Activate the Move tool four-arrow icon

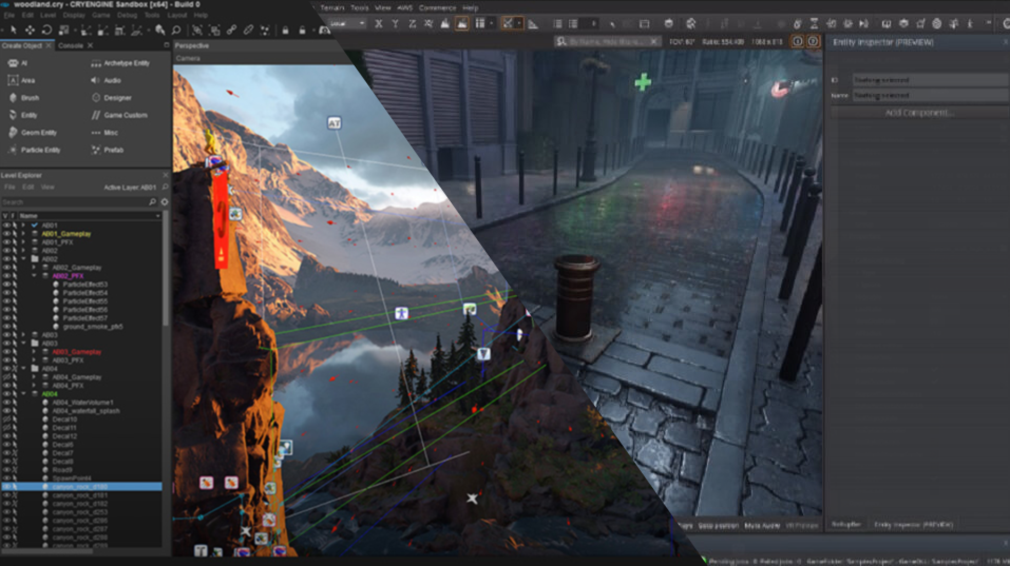[x=30, y=30]
